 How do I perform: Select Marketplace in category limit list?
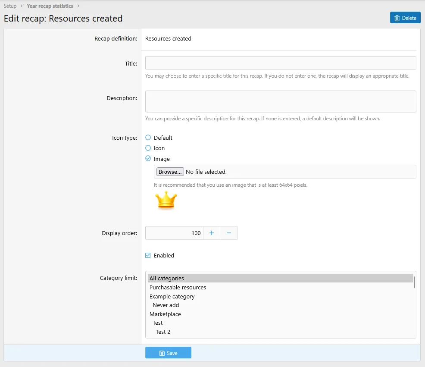[x=165, y=314]
